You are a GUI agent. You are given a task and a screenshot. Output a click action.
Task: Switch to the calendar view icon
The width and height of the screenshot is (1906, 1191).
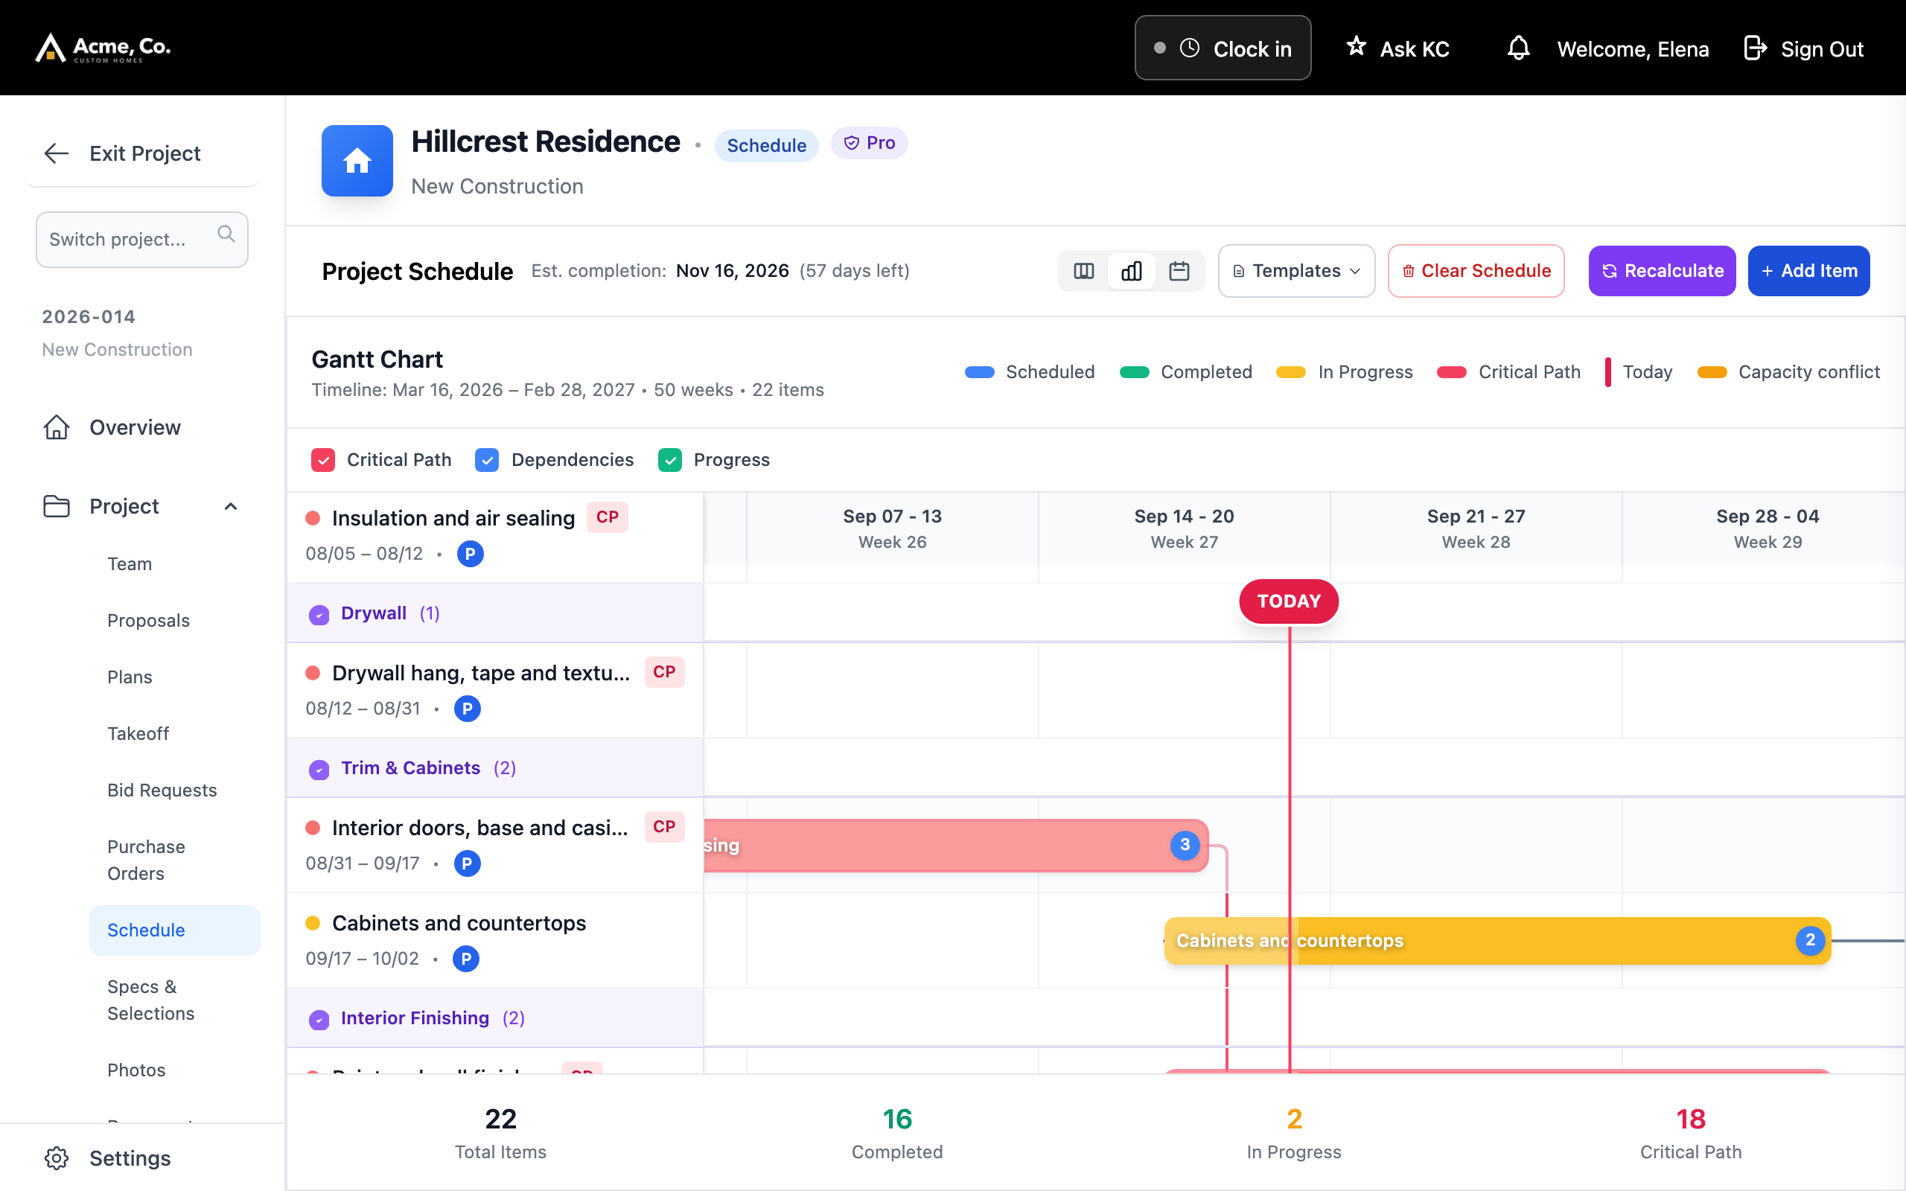click(1179, 271)
